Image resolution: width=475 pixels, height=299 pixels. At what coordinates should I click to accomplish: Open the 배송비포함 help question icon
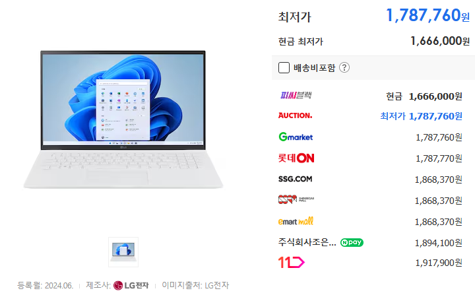[x=344, y=67]
